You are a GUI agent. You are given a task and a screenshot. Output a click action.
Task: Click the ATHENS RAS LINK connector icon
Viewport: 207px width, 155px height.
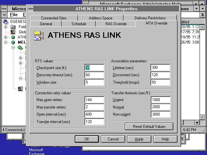tap(39, 36)
